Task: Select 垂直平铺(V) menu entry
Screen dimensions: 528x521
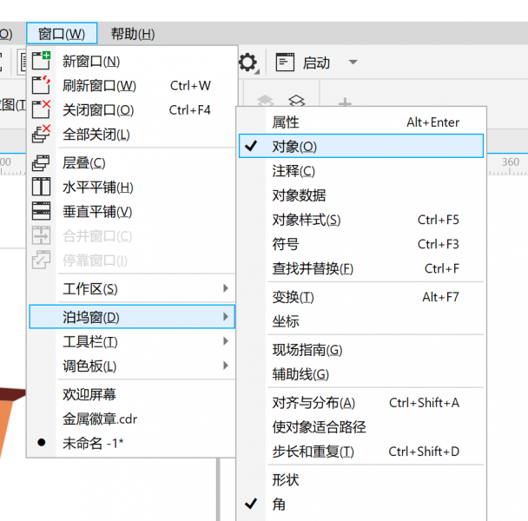Action: [x=132, y=212]
